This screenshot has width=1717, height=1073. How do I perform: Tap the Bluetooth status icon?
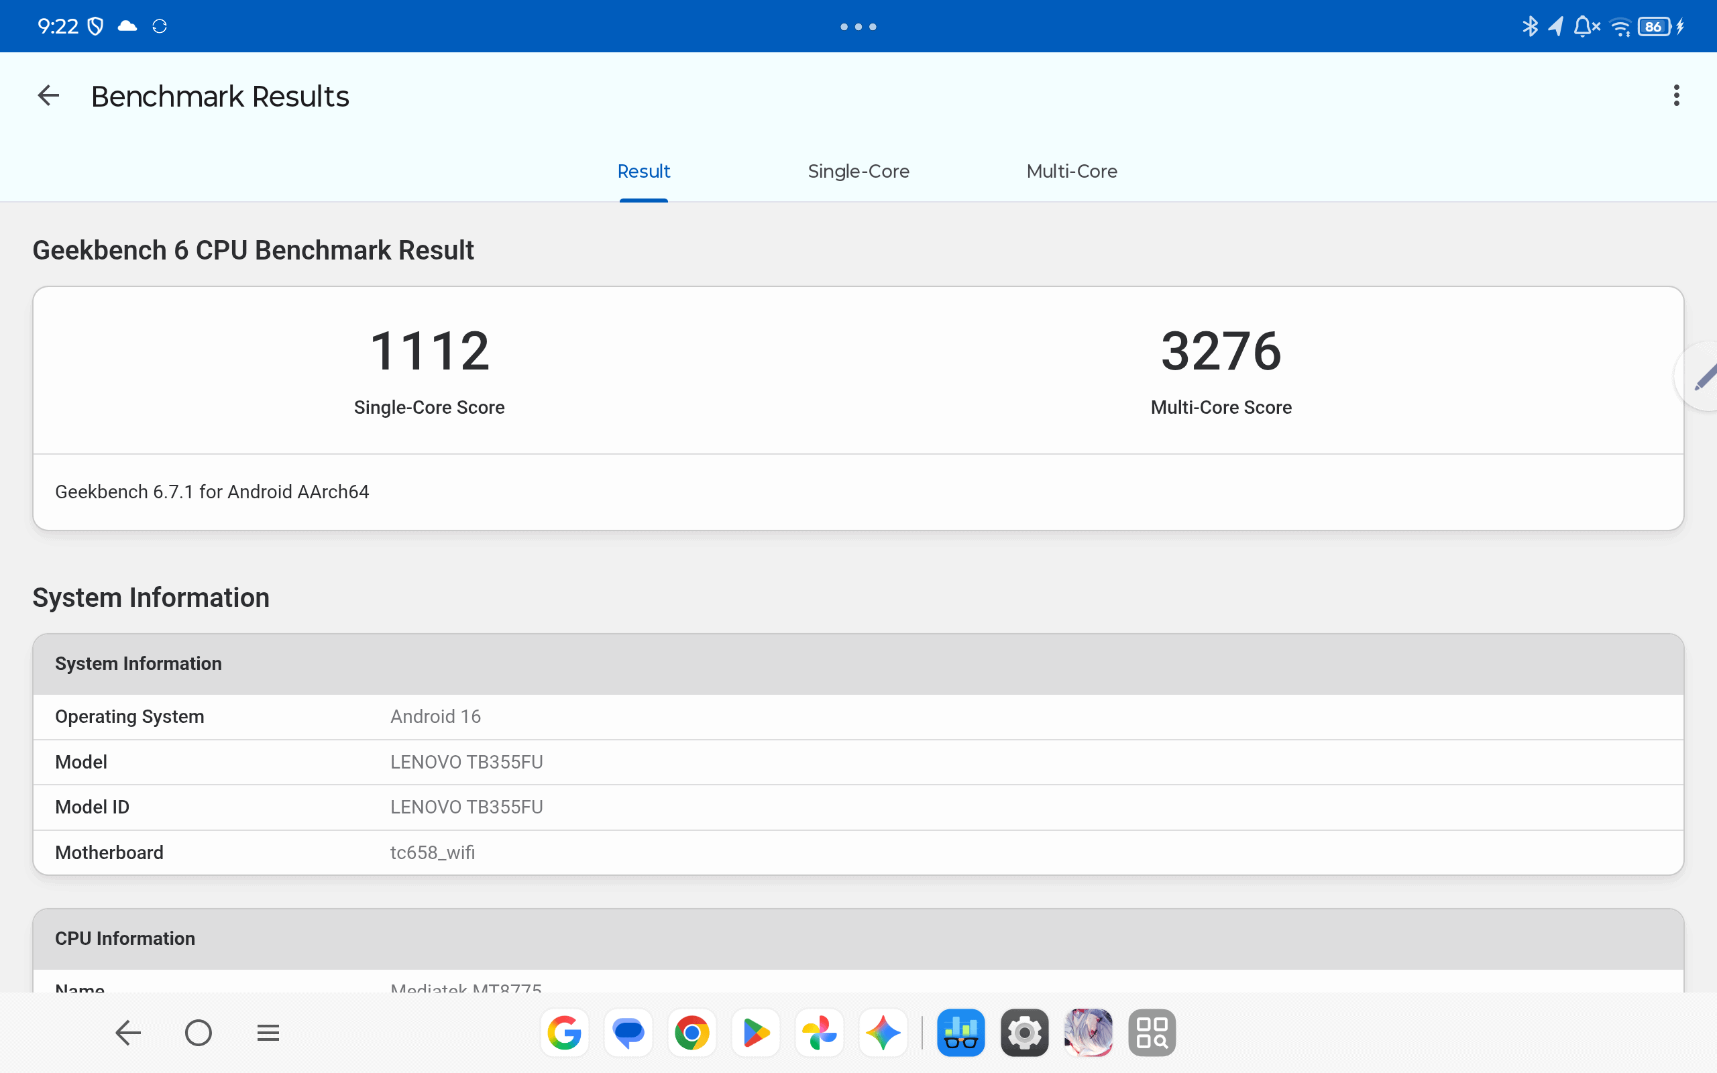1530,26
